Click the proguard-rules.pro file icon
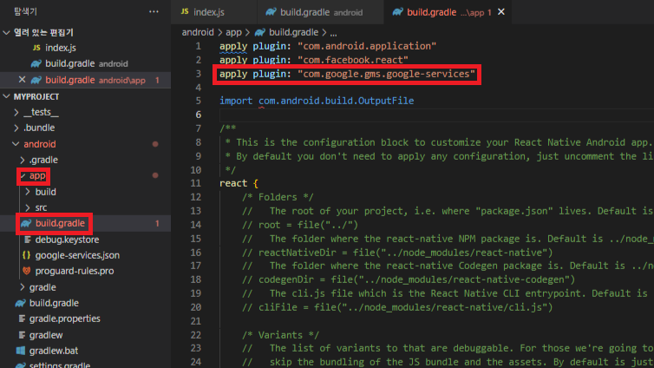The height and width of the screenshot is (368, 654). 26,271
